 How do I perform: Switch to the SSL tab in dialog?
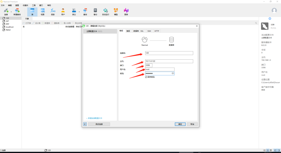tap(142, 31)
